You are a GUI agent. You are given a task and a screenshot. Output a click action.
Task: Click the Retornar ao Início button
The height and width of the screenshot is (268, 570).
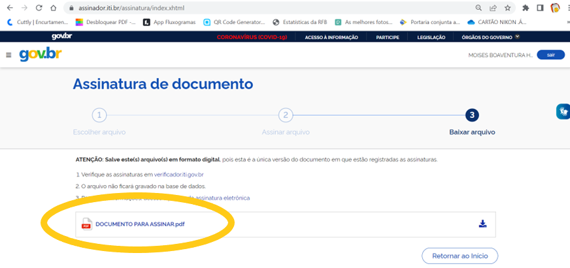coord(460,256)
